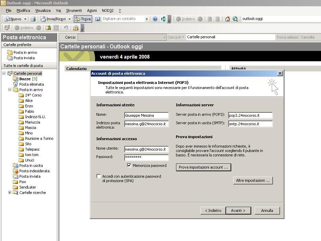Viewport: 321px width, 241px height.
Task: Open the NOD32 menu
Action: point(108,10)
